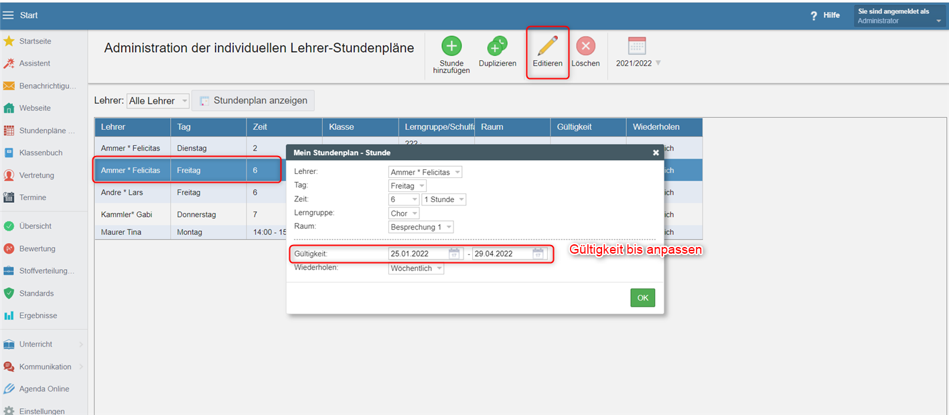The width and height of the screenshot is (949, 415).
Task: Sort by the Wiederholen column header
Action: (x=664, y=127)
